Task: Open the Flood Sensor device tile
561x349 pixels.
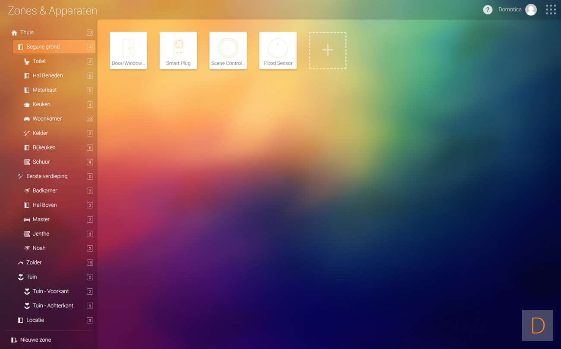Action: [278, 50]
